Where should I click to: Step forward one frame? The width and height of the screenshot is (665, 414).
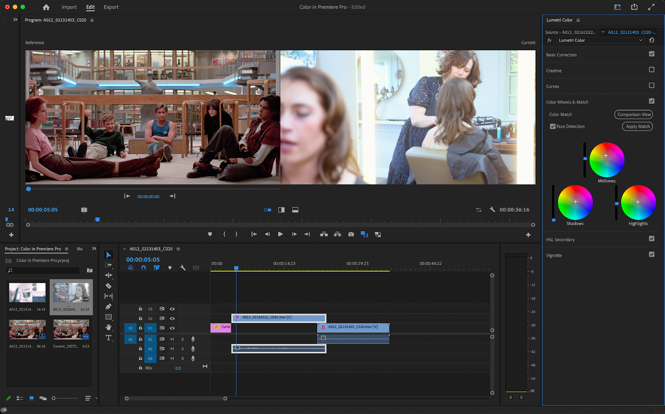click(294, 234)
